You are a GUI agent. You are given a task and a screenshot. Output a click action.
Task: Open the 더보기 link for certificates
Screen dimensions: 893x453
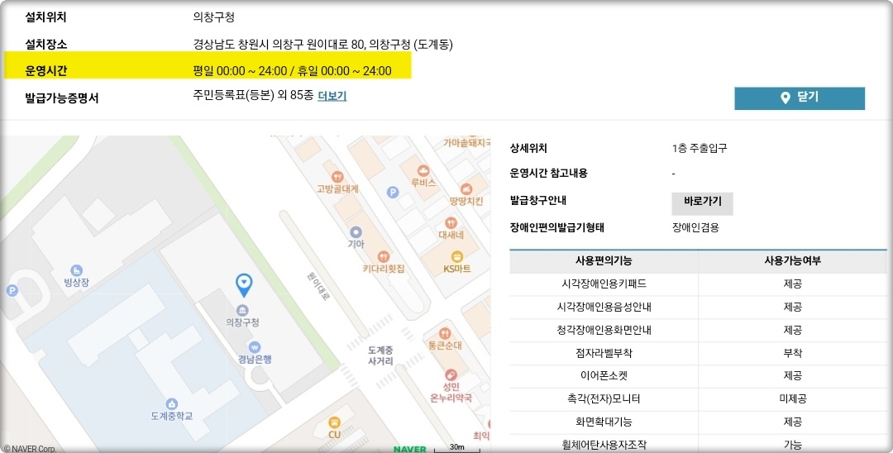(332, 96)
